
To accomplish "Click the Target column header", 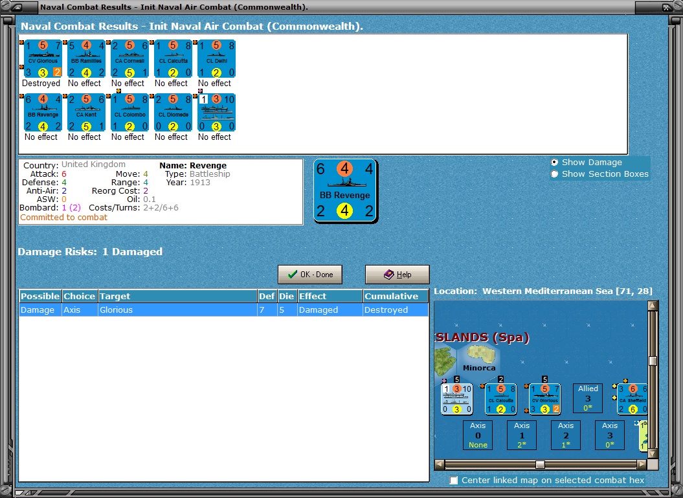I will click(177, 296).
